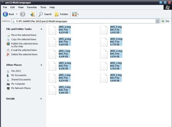This screenshot has height=127, width=172.
Task: Maximize the pes12.Multi.languages window
Action: pos(165,2)
